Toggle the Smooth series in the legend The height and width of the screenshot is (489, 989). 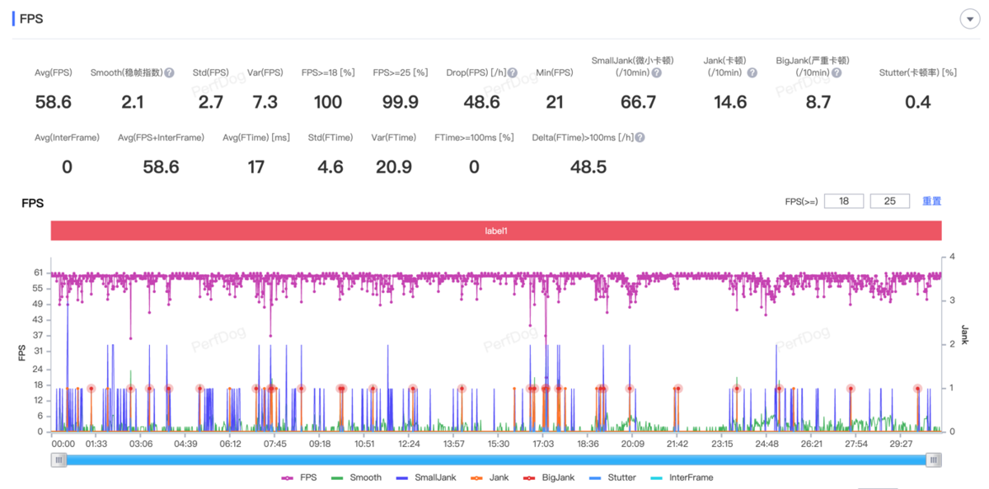tap(356, 477)
